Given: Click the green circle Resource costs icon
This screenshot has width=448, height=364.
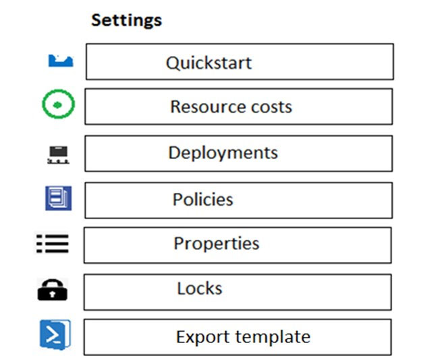Looking at the screenshot, I should (59, 104).
